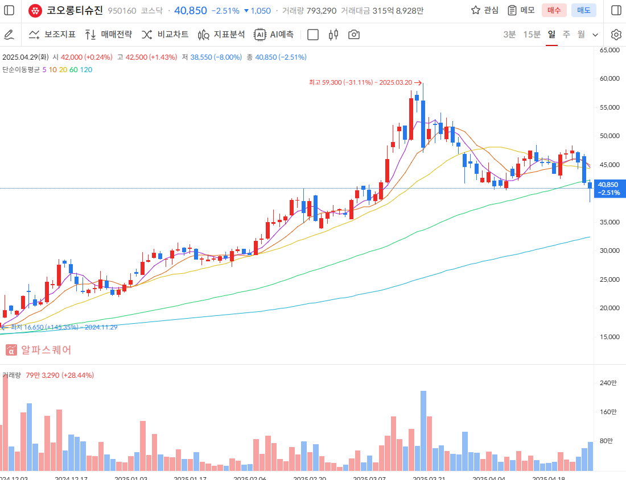Toggle the left sidebar panel icon
The width and height of the screenshot is (626, 480).
point(9,10)
